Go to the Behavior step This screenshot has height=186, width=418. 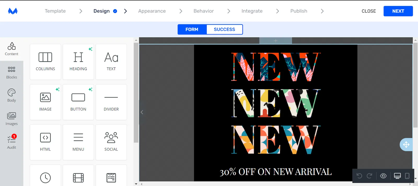coord(204,11)
